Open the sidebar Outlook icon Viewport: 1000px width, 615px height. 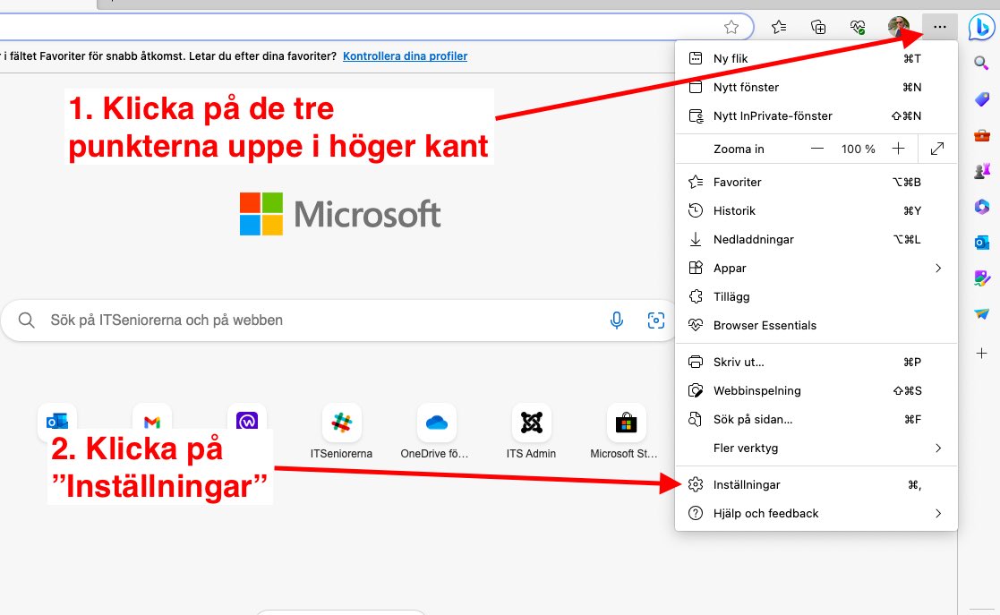[981, 243]
